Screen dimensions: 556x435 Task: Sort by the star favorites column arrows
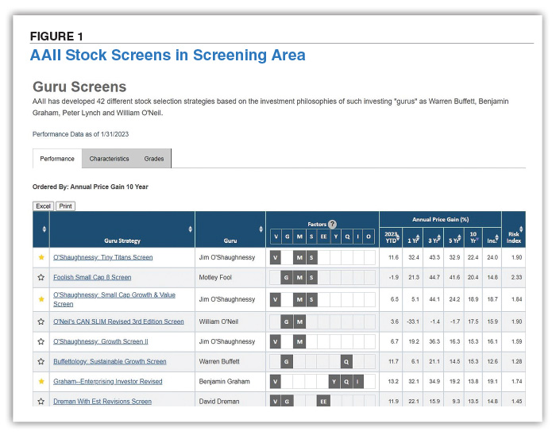click(44, 229)
